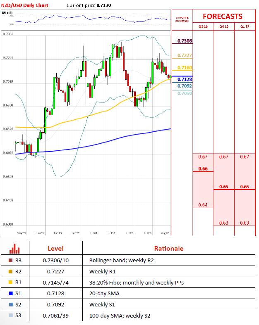Click the S3 row label

(18, 316)
